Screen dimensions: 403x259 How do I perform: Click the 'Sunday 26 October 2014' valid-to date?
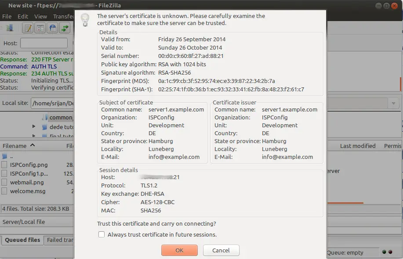pyautogui.click(x=190, y=47)
